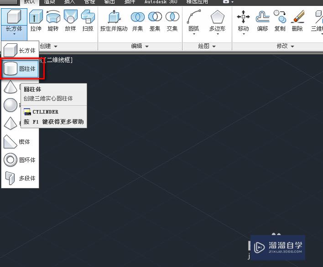
Task: Expand the 长方体 solid primitives dropdown arrow
Action: [x=14, y=34]
